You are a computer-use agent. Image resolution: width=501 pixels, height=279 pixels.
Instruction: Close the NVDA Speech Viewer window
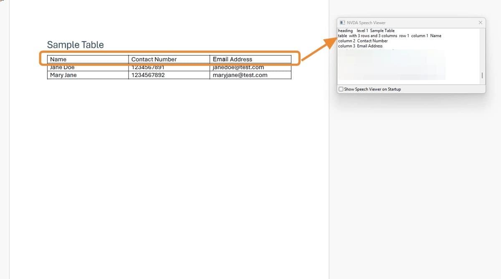tap(480, 22)
